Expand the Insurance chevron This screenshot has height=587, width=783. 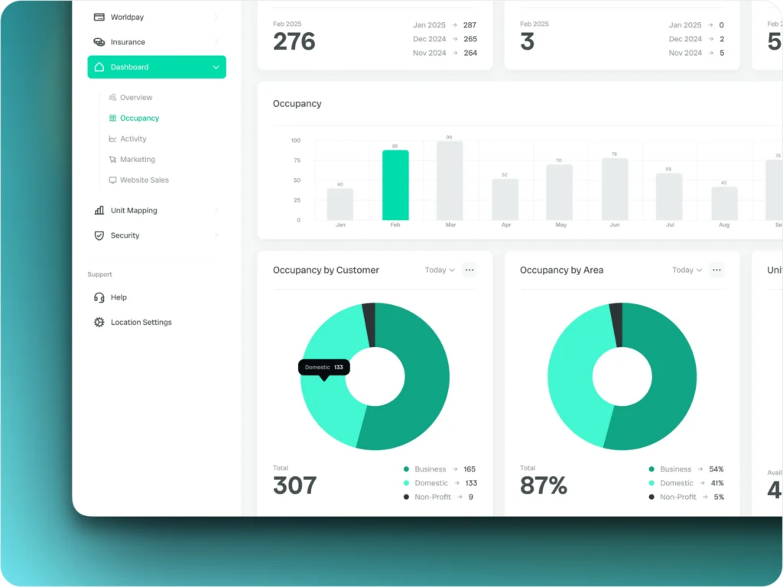(x=216, y=42)
